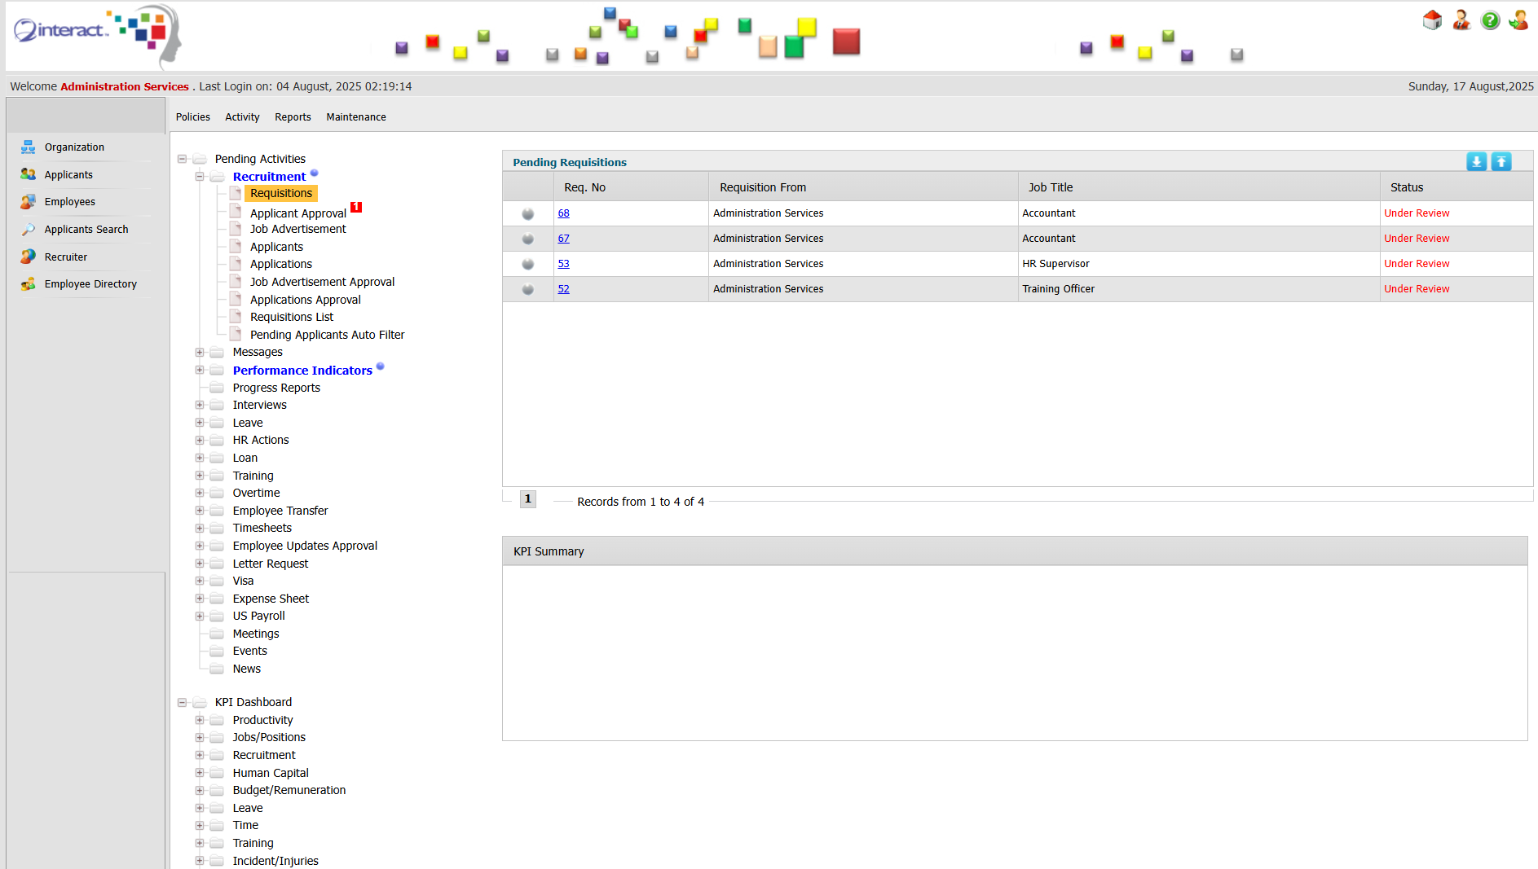
Task: Open the Policies menu
Action: pyautogui.click(x=193, y=117)
